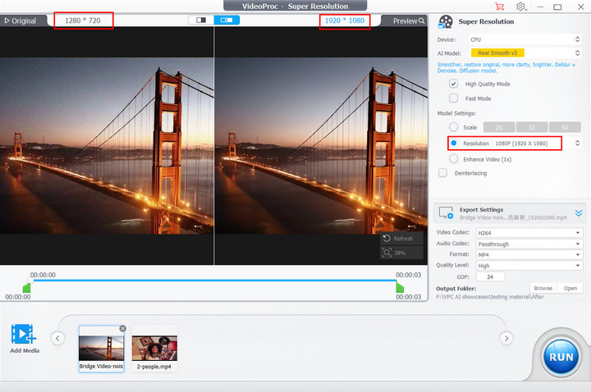Select Enhance Video (1x) radio button
Screen dimensions: 591x392
click(x=454, y=159)
